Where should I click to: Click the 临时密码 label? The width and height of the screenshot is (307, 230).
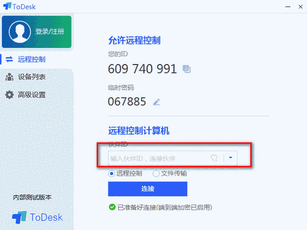[x=121, y=88]
